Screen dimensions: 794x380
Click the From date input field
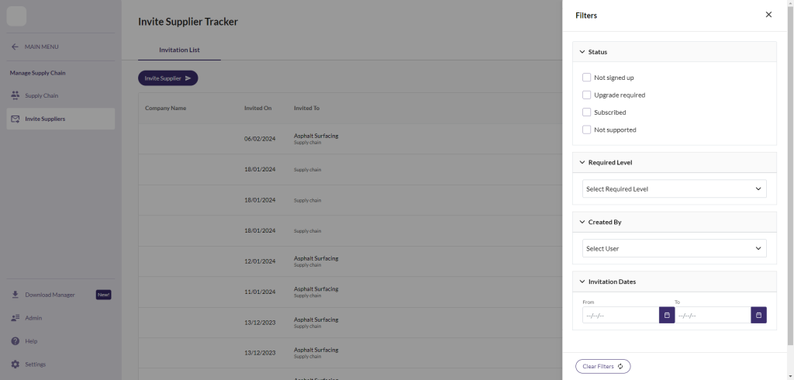tap(620, 315)
